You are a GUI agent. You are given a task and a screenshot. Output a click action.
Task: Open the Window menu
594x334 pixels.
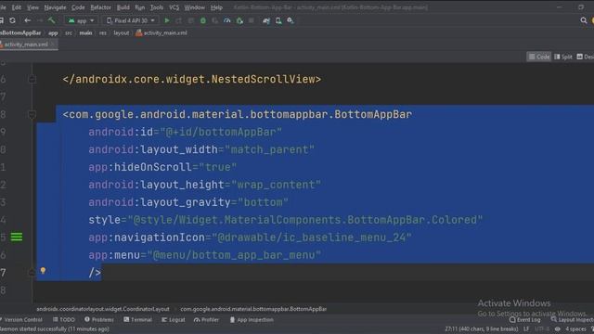pos(194,7)
